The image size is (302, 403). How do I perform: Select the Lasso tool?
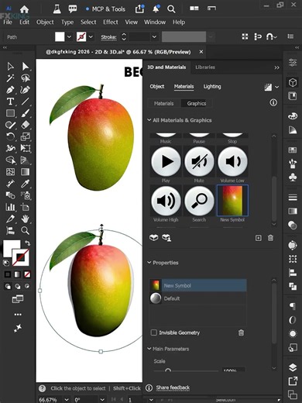point(26,78)
